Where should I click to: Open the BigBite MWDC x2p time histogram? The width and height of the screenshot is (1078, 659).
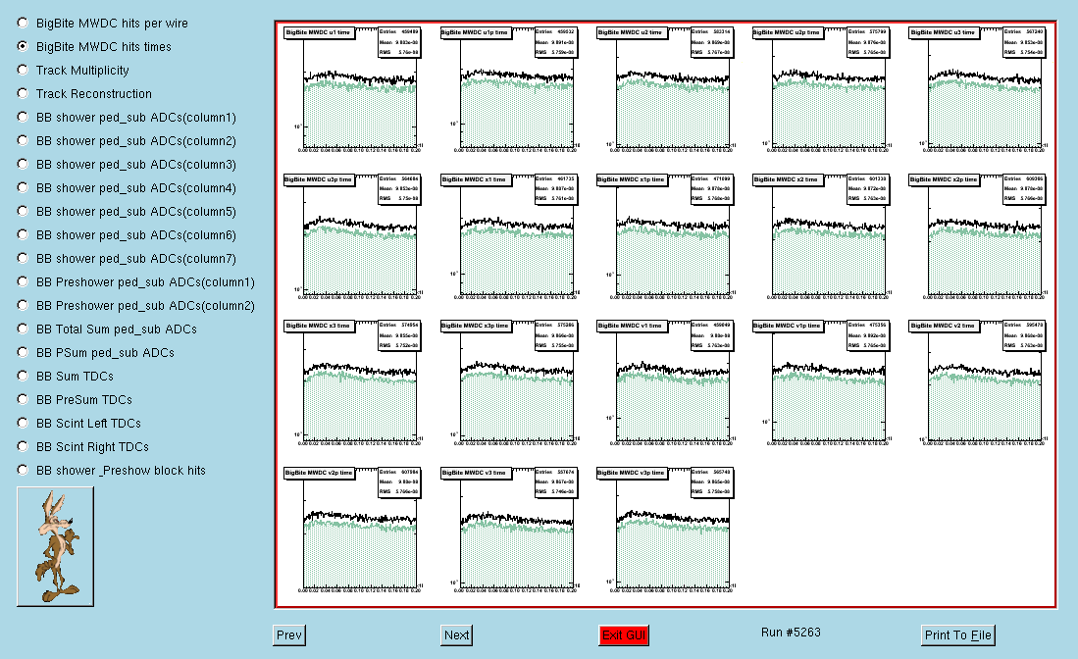976,236
